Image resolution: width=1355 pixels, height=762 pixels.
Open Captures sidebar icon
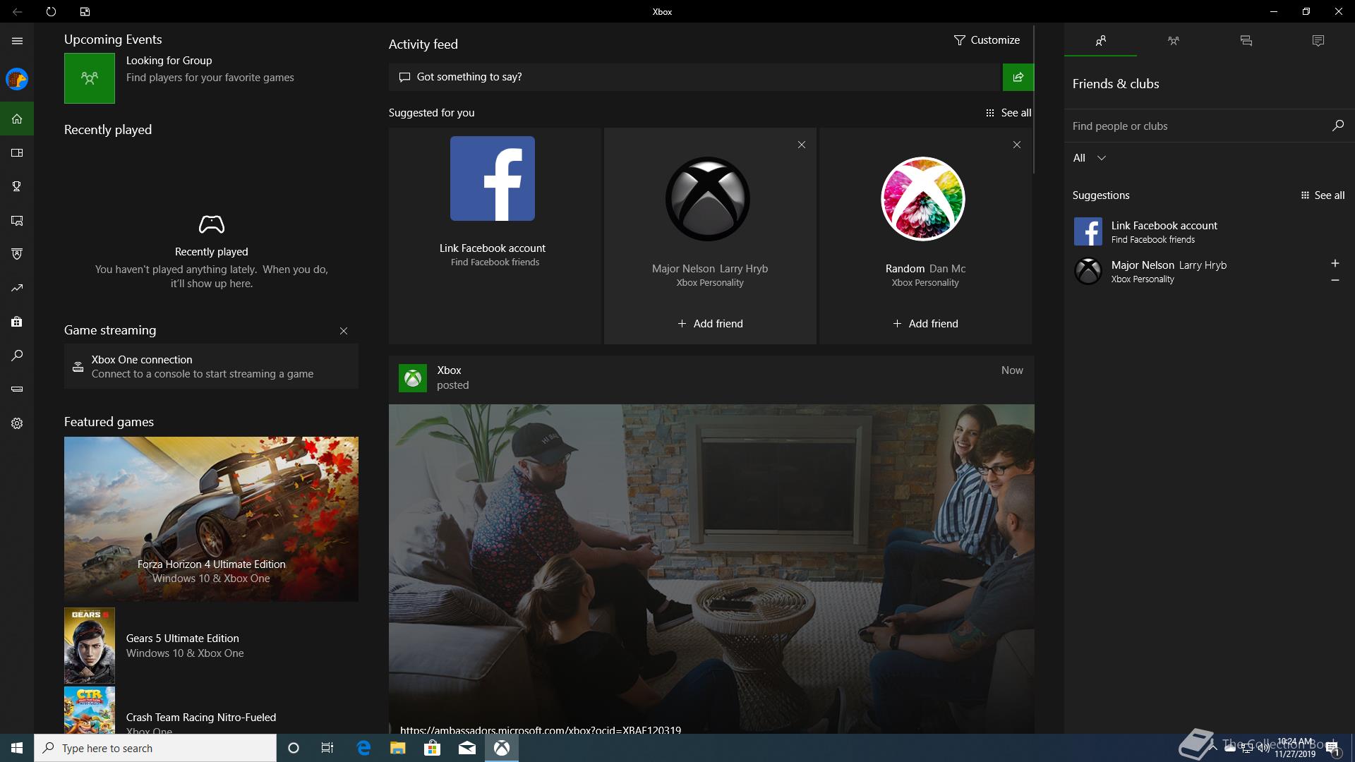point(17,220)
